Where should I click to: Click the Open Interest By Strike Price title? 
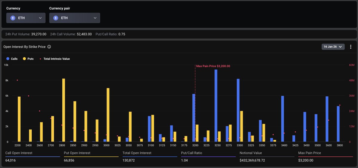(x=24, y=47)
